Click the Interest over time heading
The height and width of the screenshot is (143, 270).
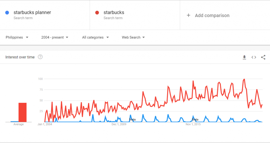click(20, 57)
